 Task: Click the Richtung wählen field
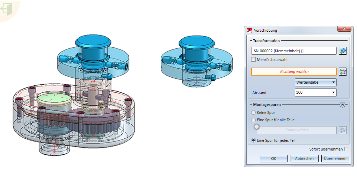[x=294, y=71]
